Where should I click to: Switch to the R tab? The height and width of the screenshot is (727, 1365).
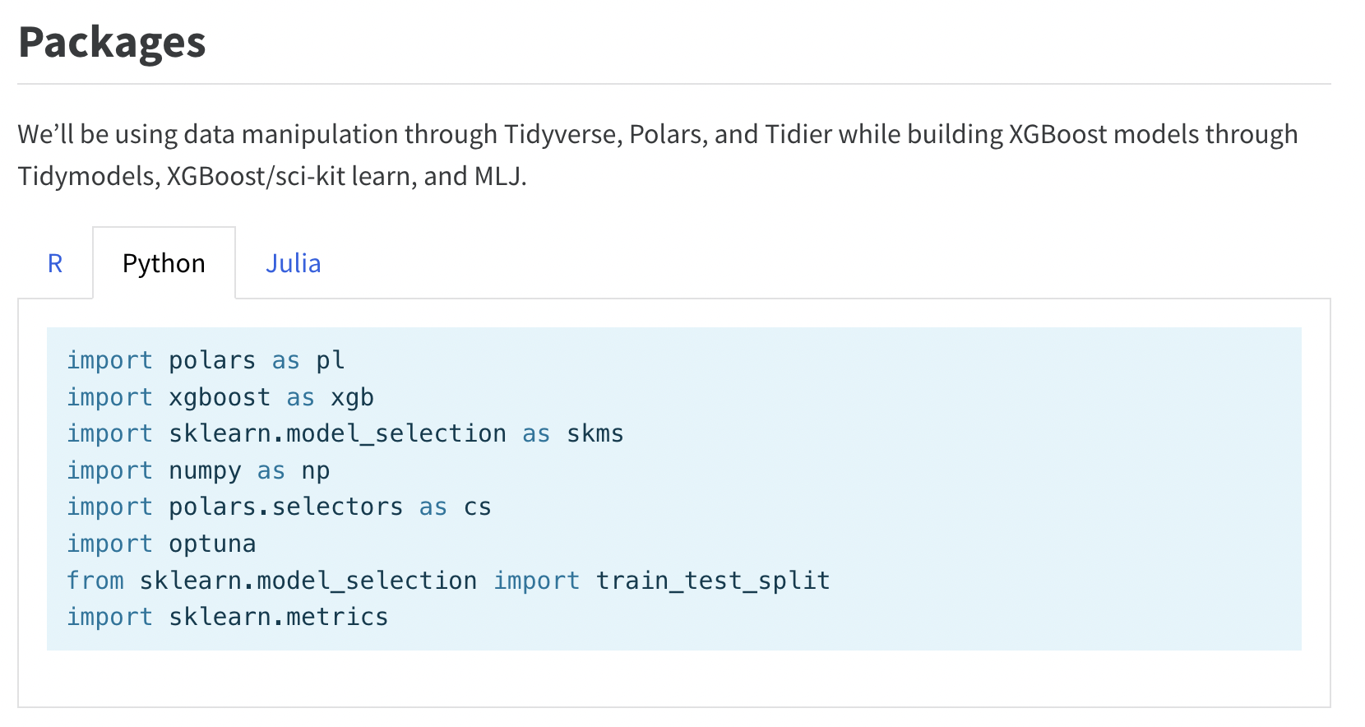[55, 263]
